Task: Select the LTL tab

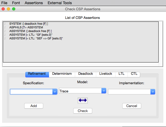Action: point(121,74)
